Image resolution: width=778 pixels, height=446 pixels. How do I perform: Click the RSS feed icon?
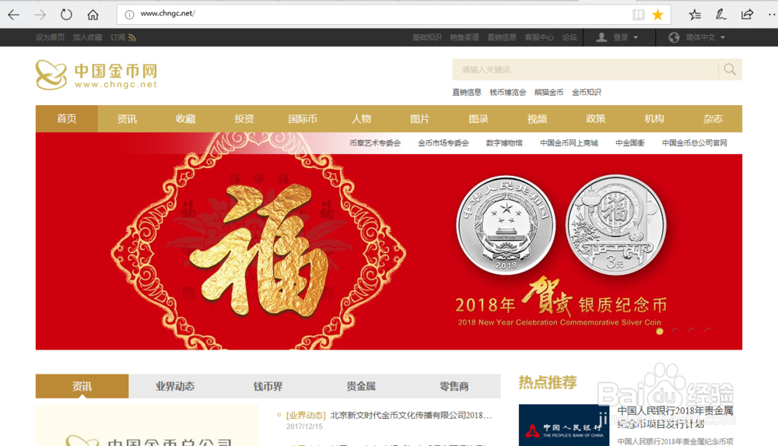pos(132,37)
